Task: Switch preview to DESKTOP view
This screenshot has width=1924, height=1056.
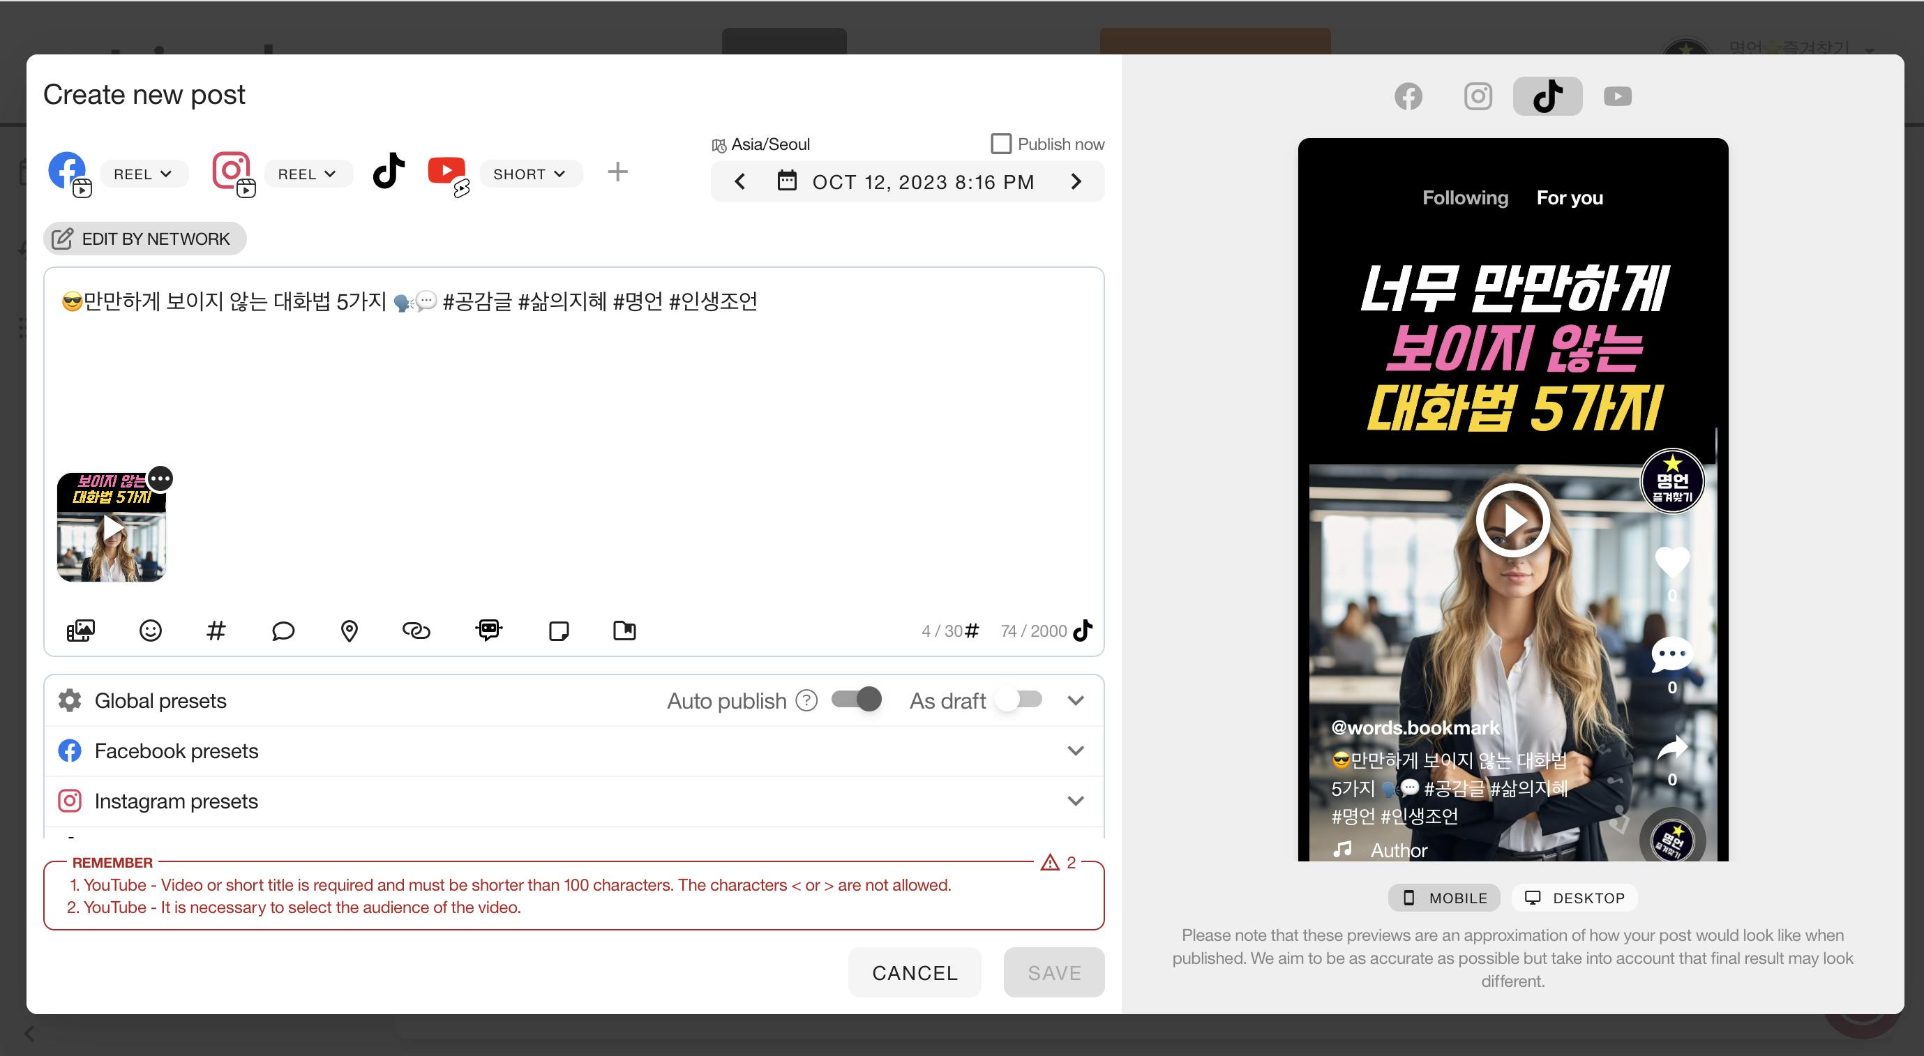Action: (x=1574, y=898)
